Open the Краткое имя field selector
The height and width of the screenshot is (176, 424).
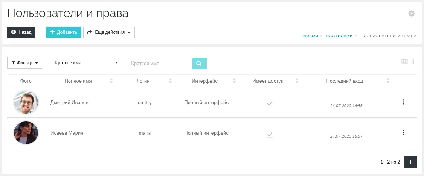tap(86, 63)
